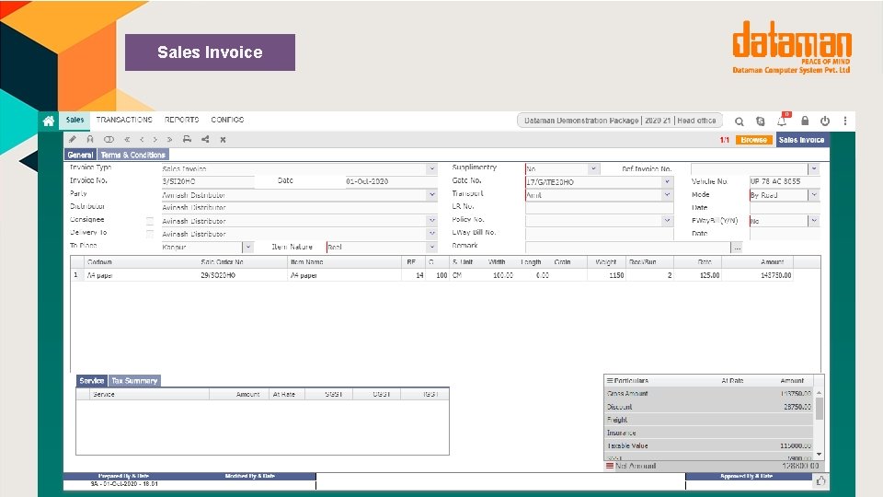Jump to first record with double-left arrows

(x=127, y=139)
